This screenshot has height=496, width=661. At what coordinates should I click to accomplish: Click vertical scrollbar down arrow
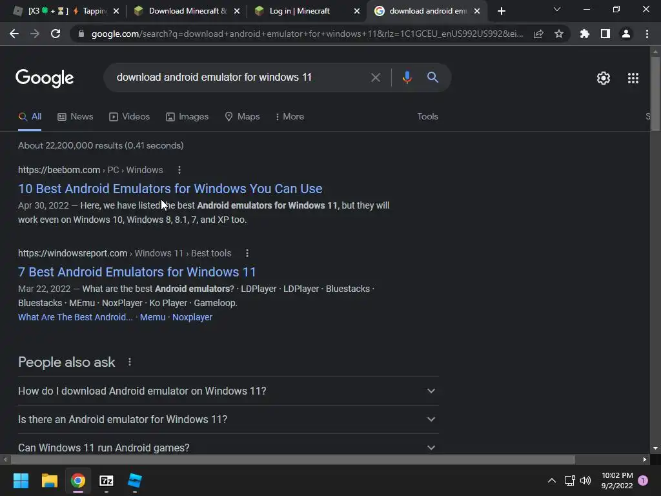point(655,448)
